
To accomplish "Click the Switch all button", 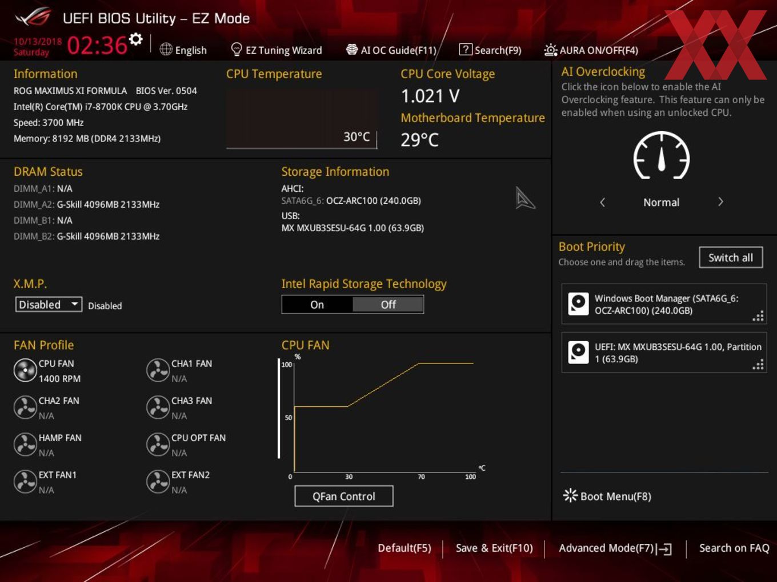I will [731, 257].
